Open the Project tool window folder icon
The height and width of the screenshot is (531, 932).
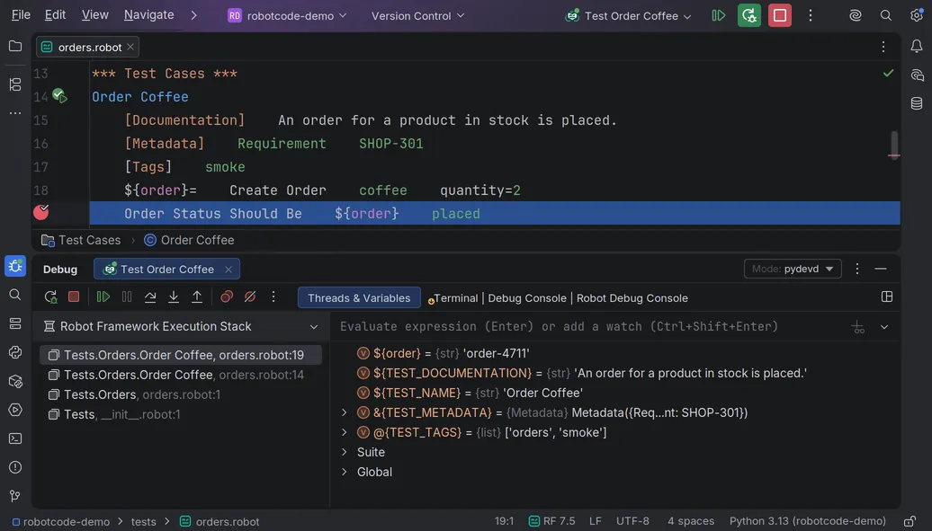(15, 47)
